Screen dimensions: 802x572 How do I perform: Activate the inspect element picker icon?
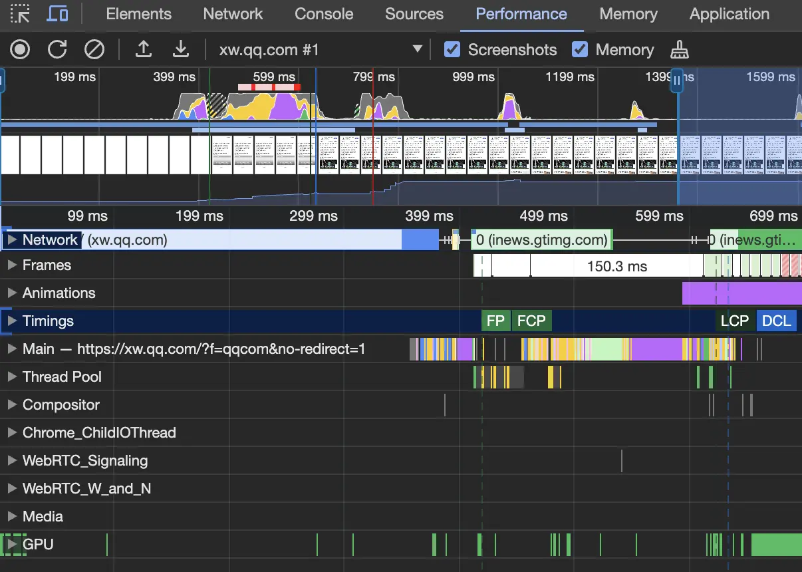click(x=20, y=14)
